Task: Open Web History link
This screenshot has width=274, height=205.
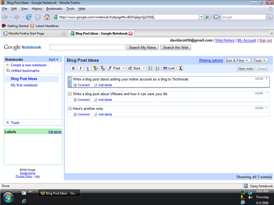Action: [x=225, y=40]
